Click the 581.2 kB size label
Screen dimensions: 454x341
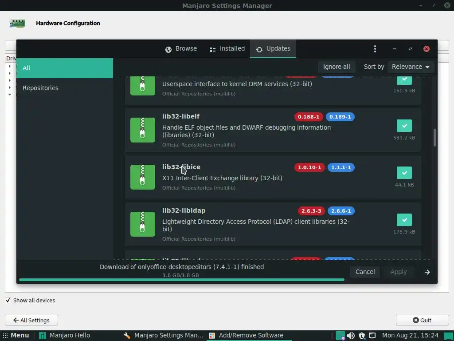click(x=404, y=138)
